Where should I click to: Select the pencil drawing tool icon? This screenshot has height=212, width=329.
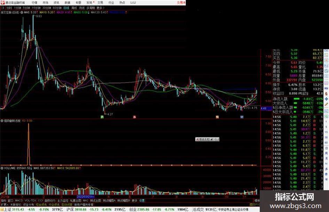[326, 104]
